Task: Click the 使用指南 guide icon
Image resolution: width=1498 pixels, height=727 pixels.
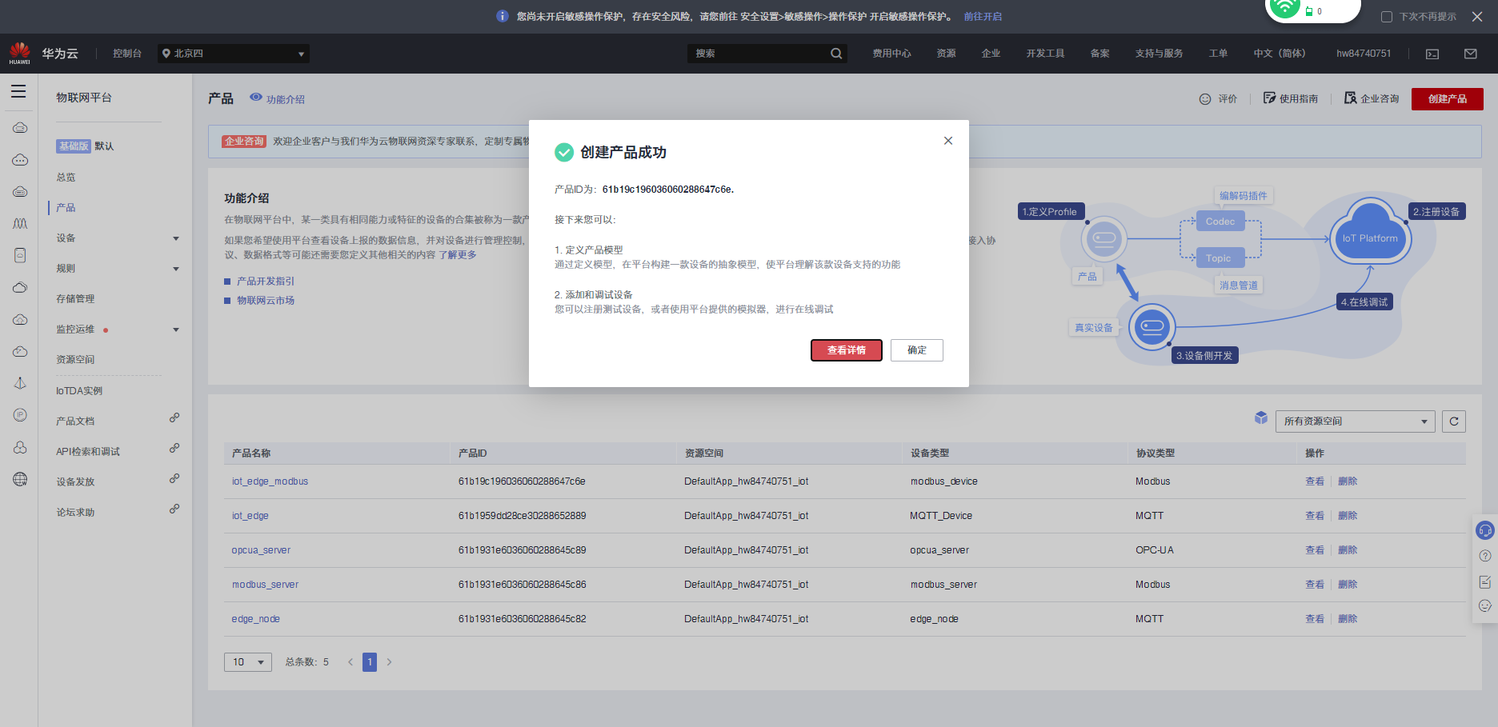Action: [x=1269, y=98]
